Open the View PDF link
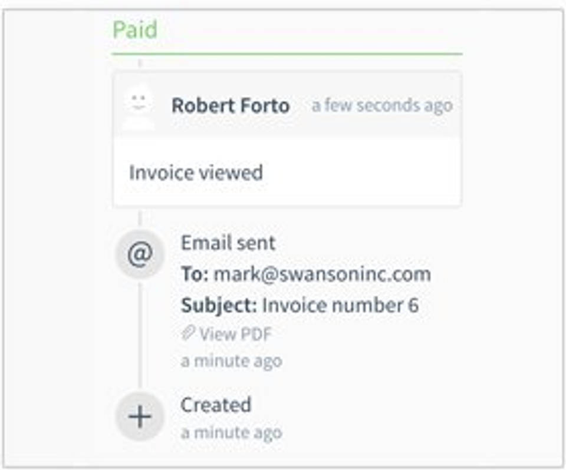 pyautogui.click(x=235, y=335)
